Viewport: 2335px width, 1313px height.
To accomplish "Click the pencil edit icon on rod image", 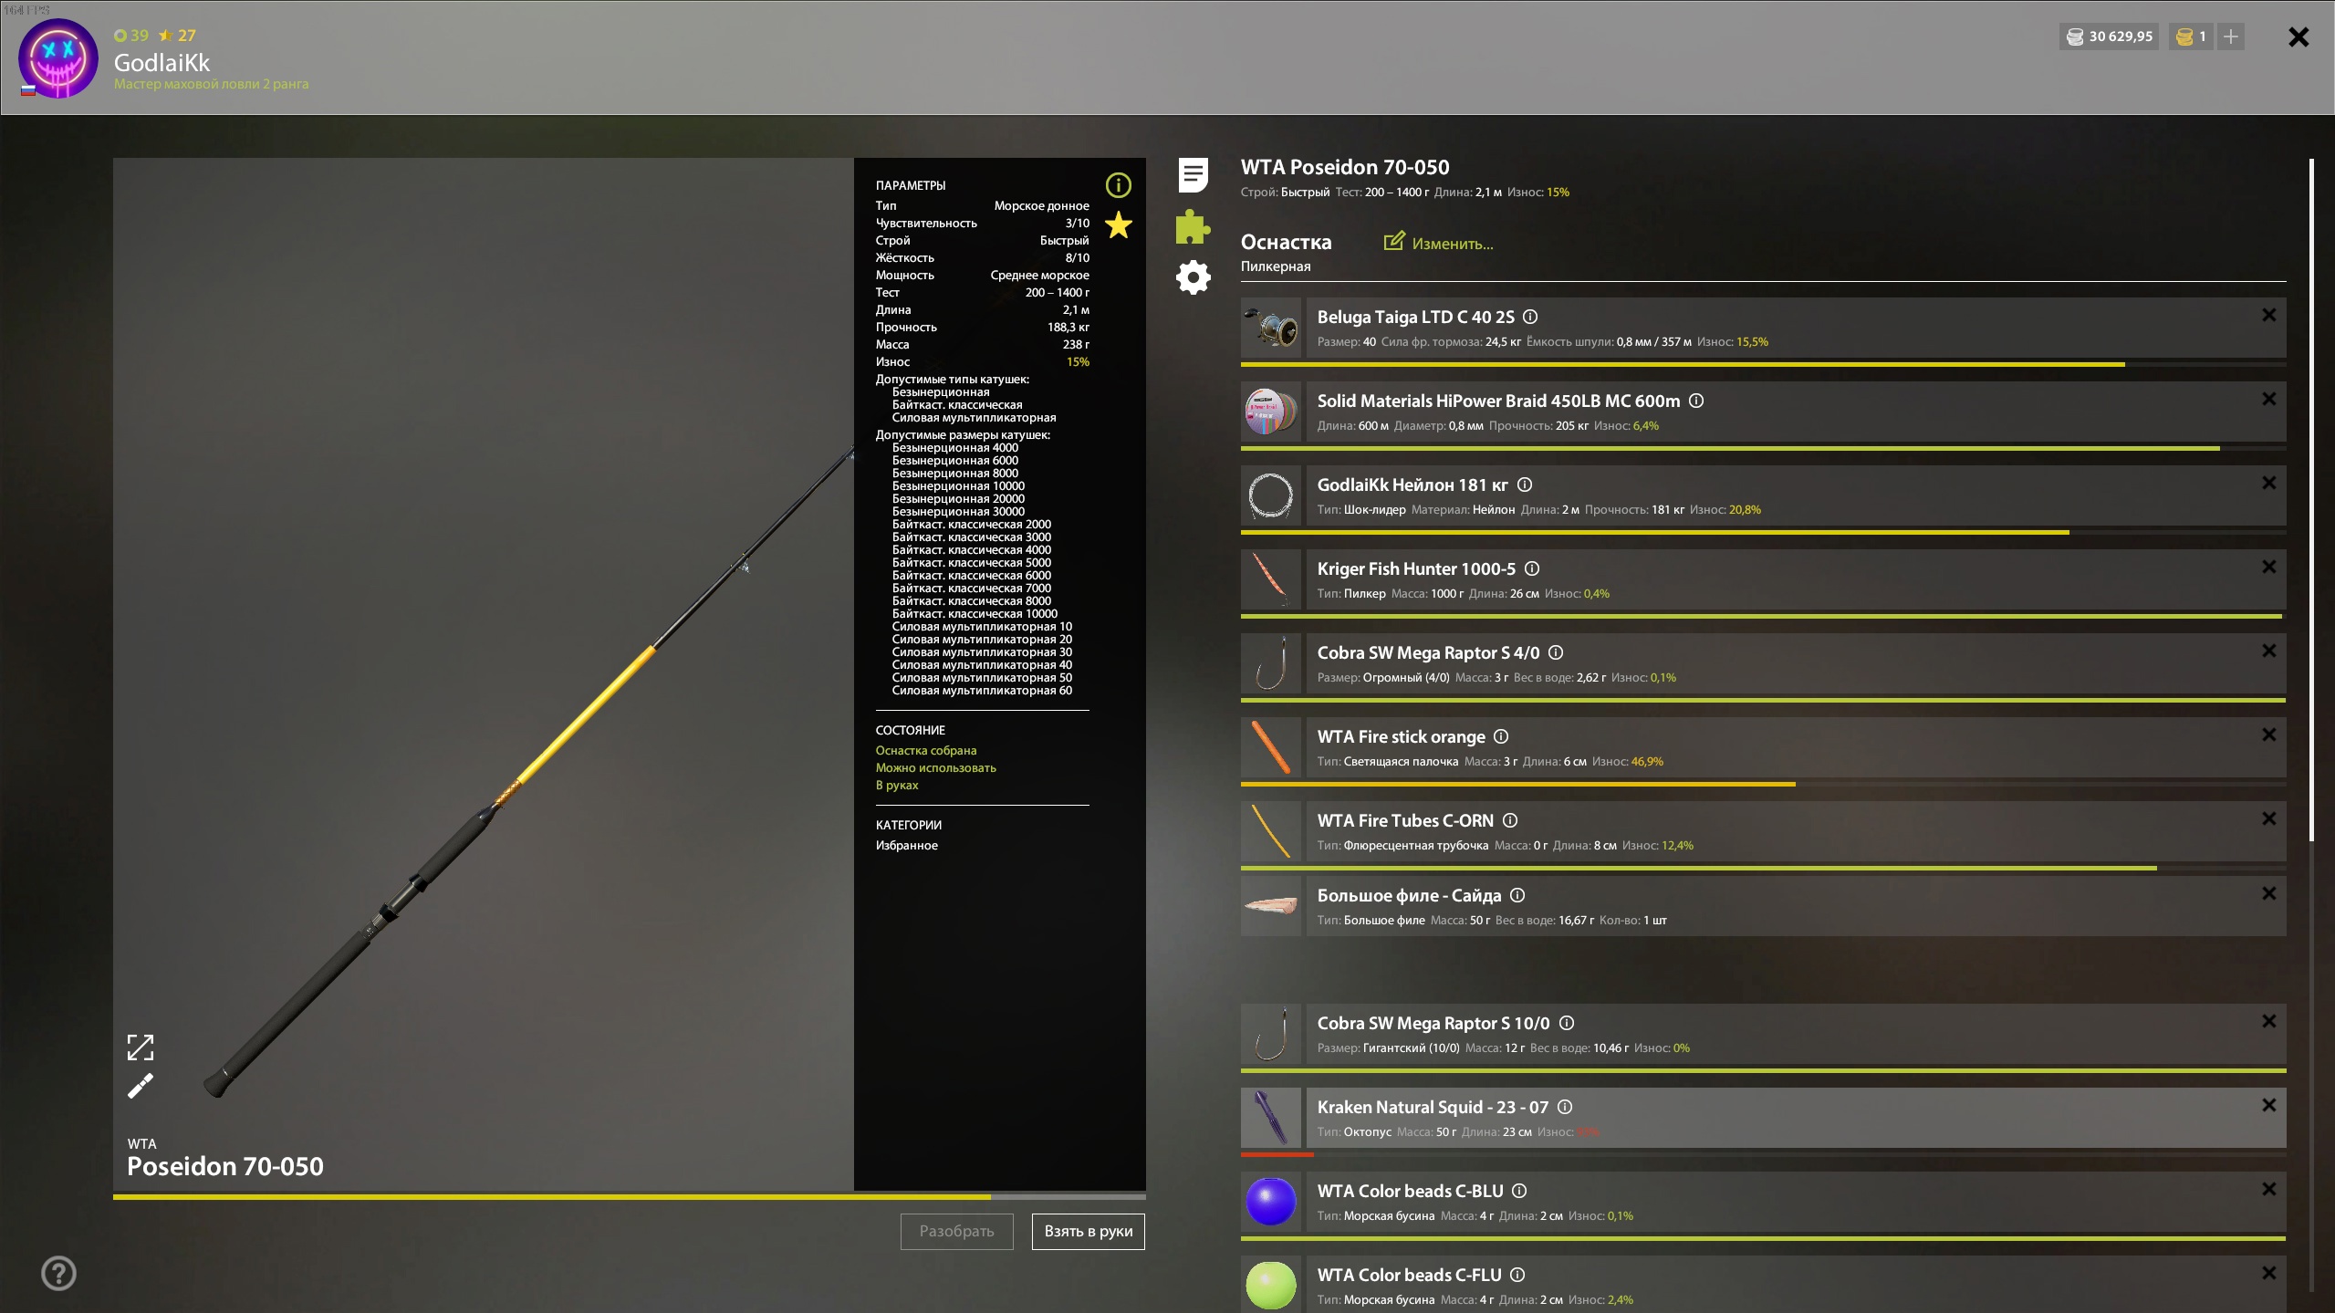I will (x=141, y=1086).
